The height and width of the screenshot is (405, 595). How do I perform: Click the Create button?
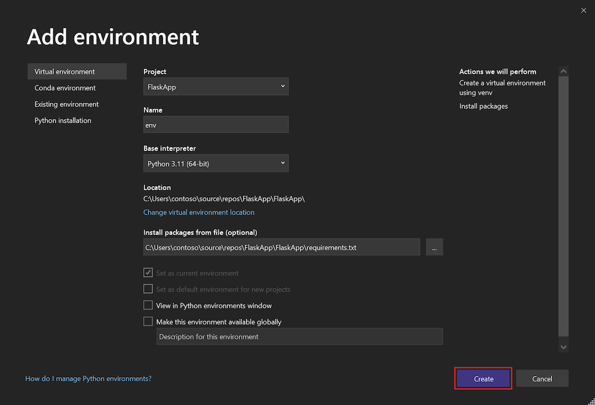tap(483, 378)
